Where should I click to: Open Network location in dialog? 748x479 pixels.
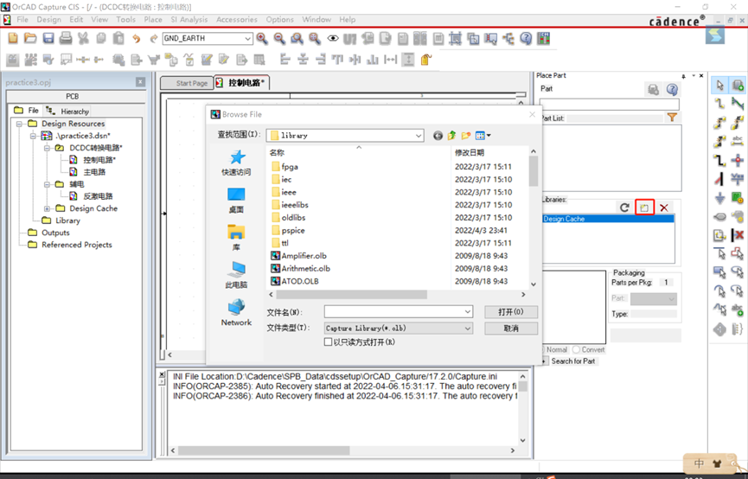pyautogui.click(x=236, y=312)
